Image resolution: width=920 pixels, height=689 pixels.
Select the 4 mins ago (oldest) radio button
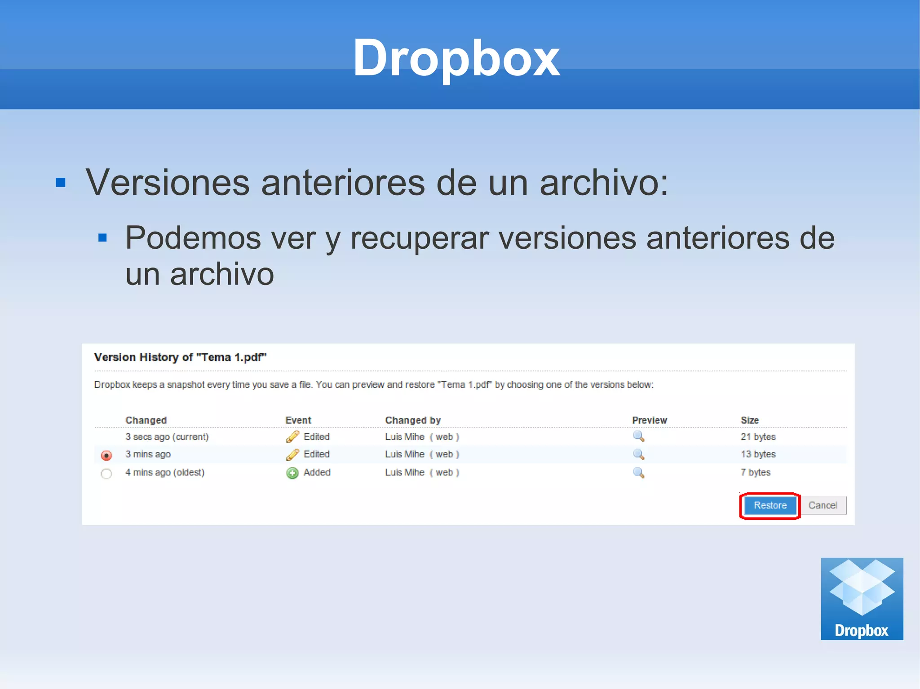106,474
